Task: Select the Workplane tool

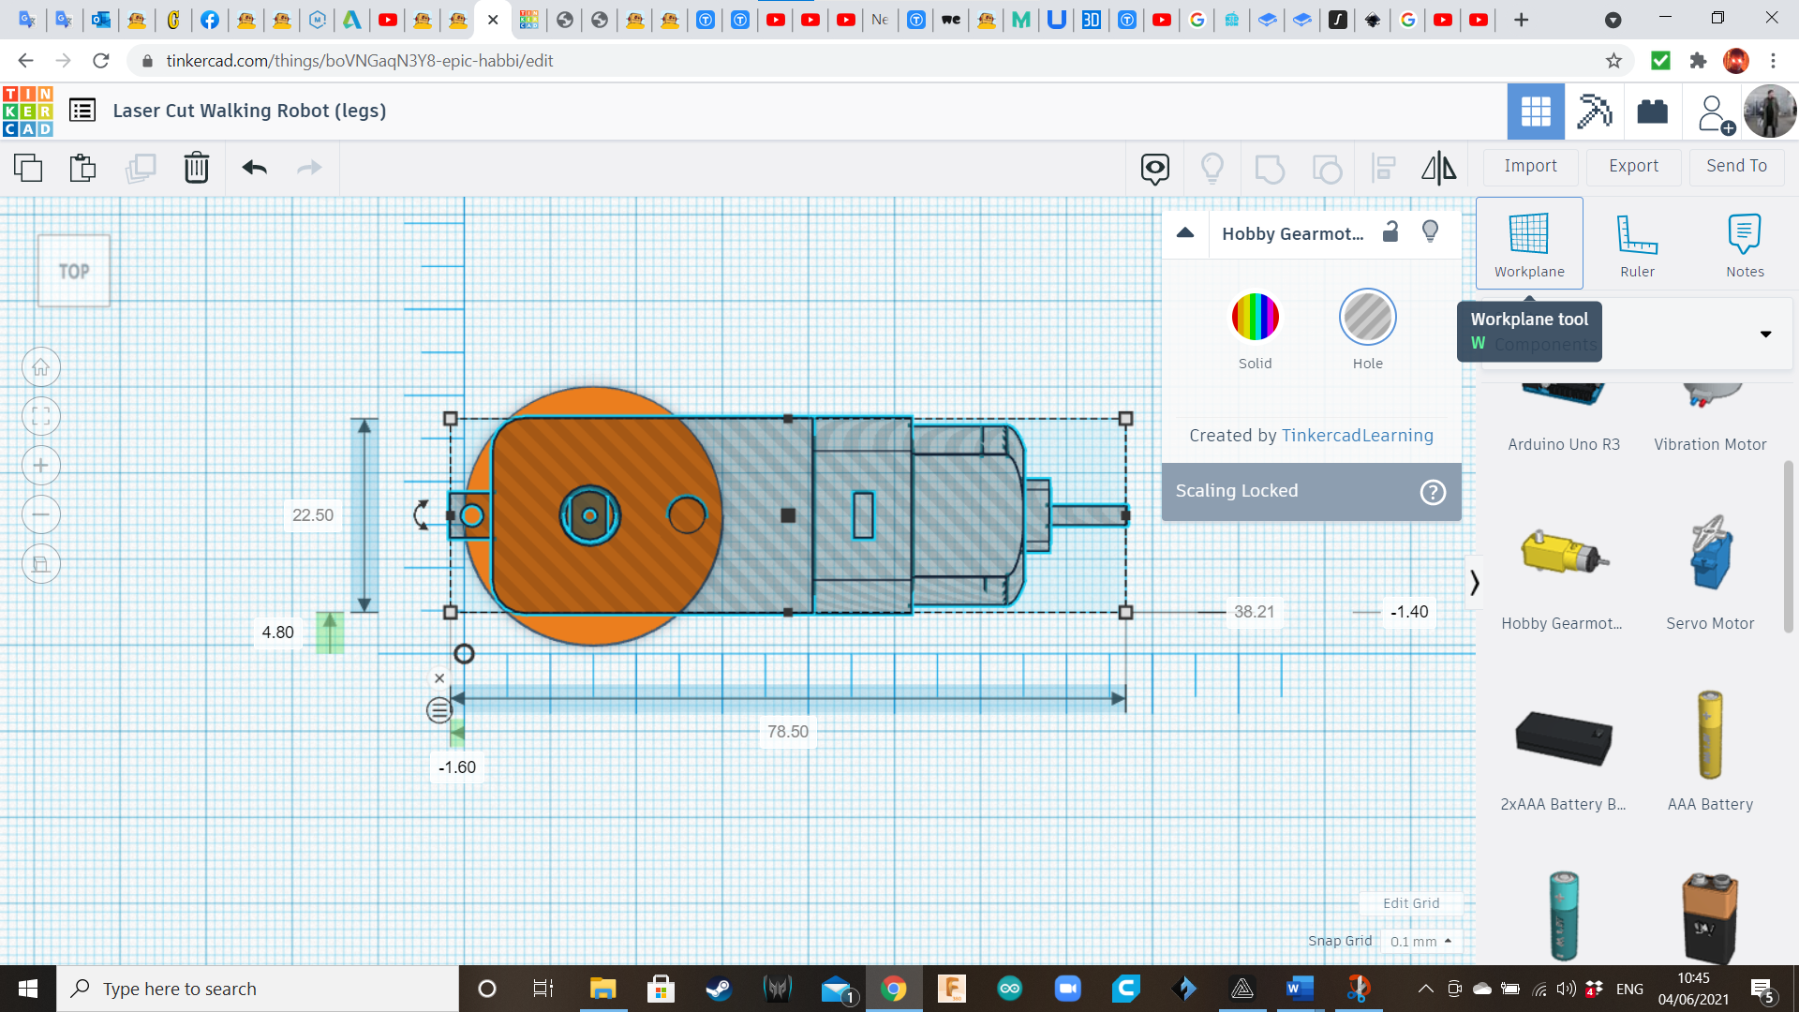Action: (x=1528, y=242)
